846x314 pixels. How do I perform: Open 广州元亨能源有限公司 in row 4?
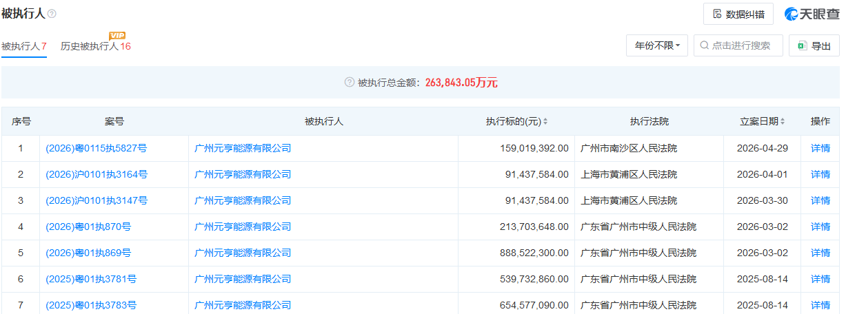coord(243,227)
